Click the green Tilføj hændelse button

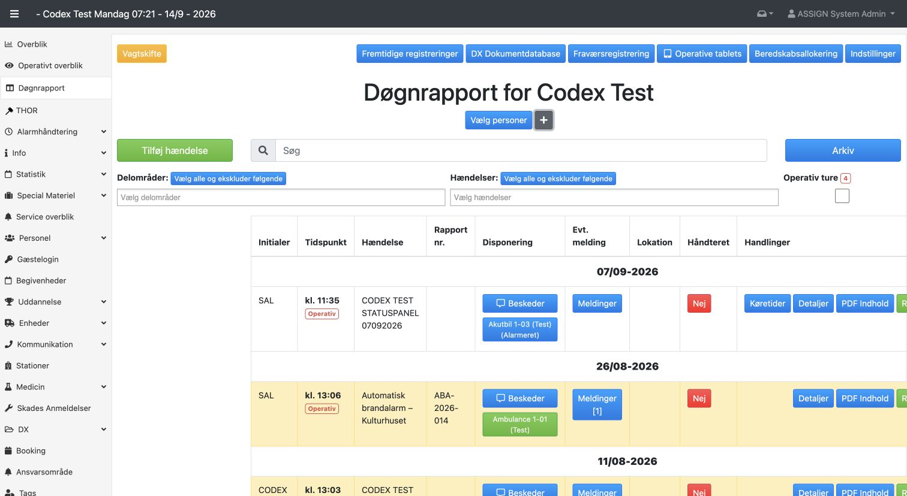(175, 150)
